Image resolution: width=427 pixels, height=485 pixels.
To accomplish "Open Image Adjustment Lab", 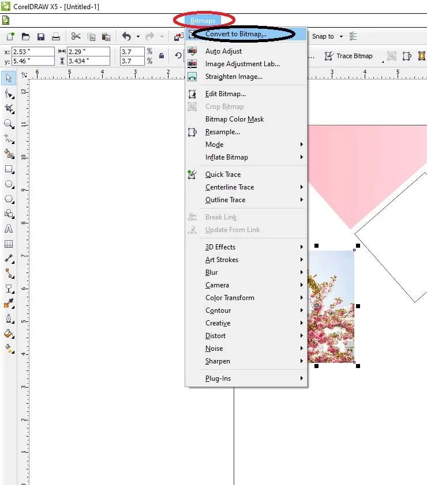I will point(246,64).
